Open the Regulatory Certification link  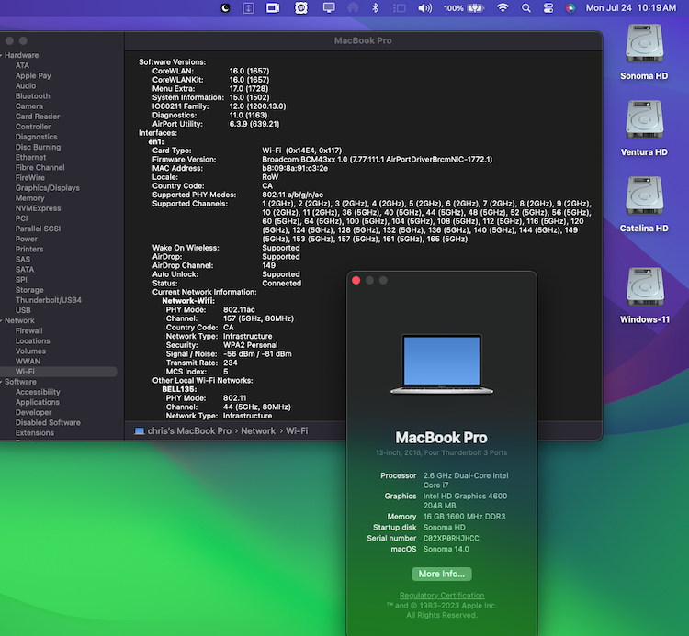[x=442, y=596]
